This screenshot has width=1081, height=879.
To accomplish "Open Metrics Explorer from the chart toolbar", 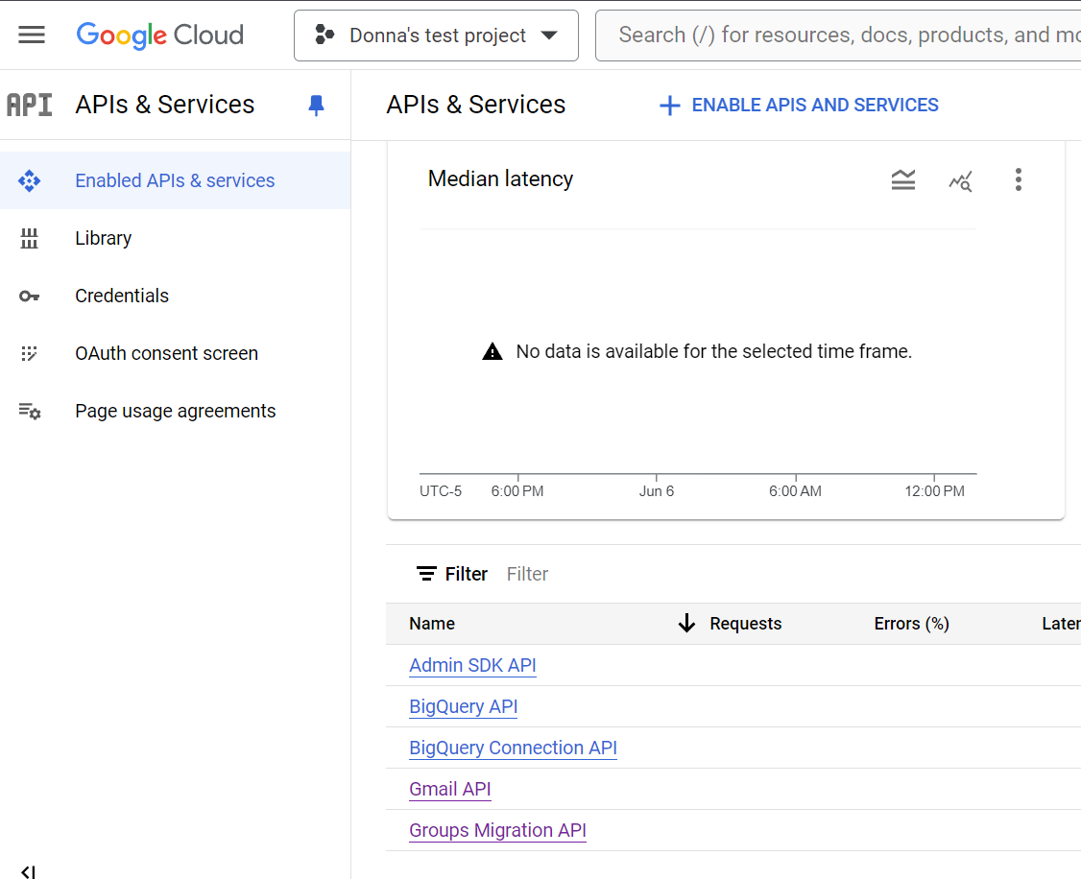I will coord(961,179).
